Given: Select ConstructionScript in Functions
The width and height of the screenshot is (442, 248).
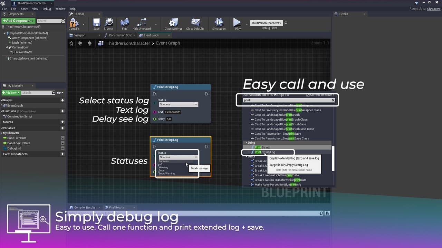Looking at the screenshot, I should point(20,116).
